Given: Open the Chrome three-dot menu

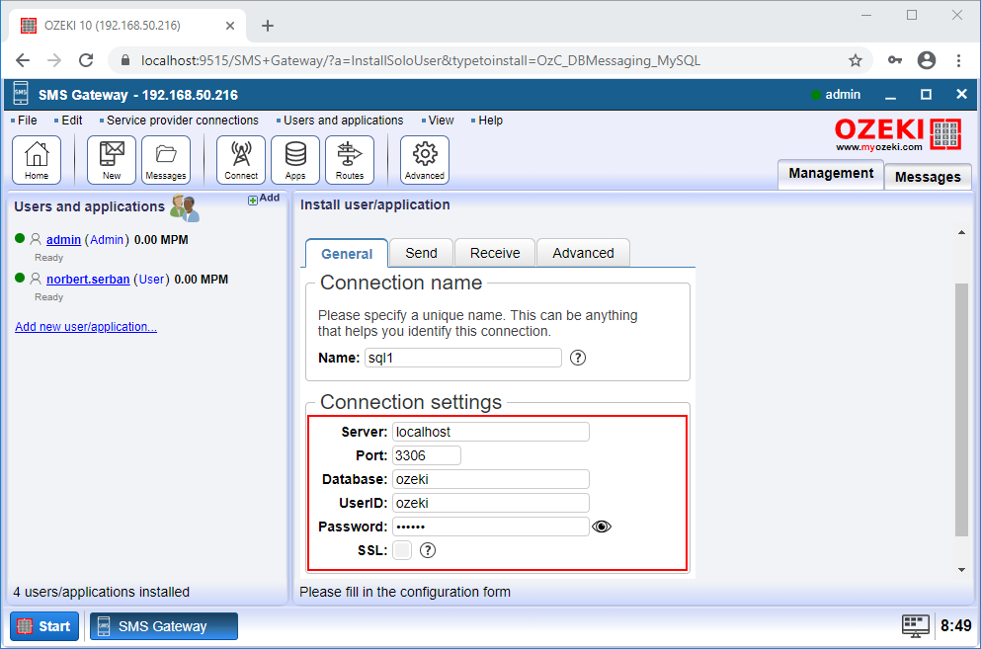Looking at the screenshot, I should point(958,59).
